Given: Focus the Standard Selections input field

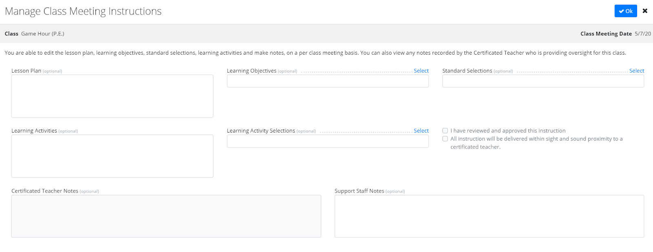Looking at the screenshot, I should 543,81.
